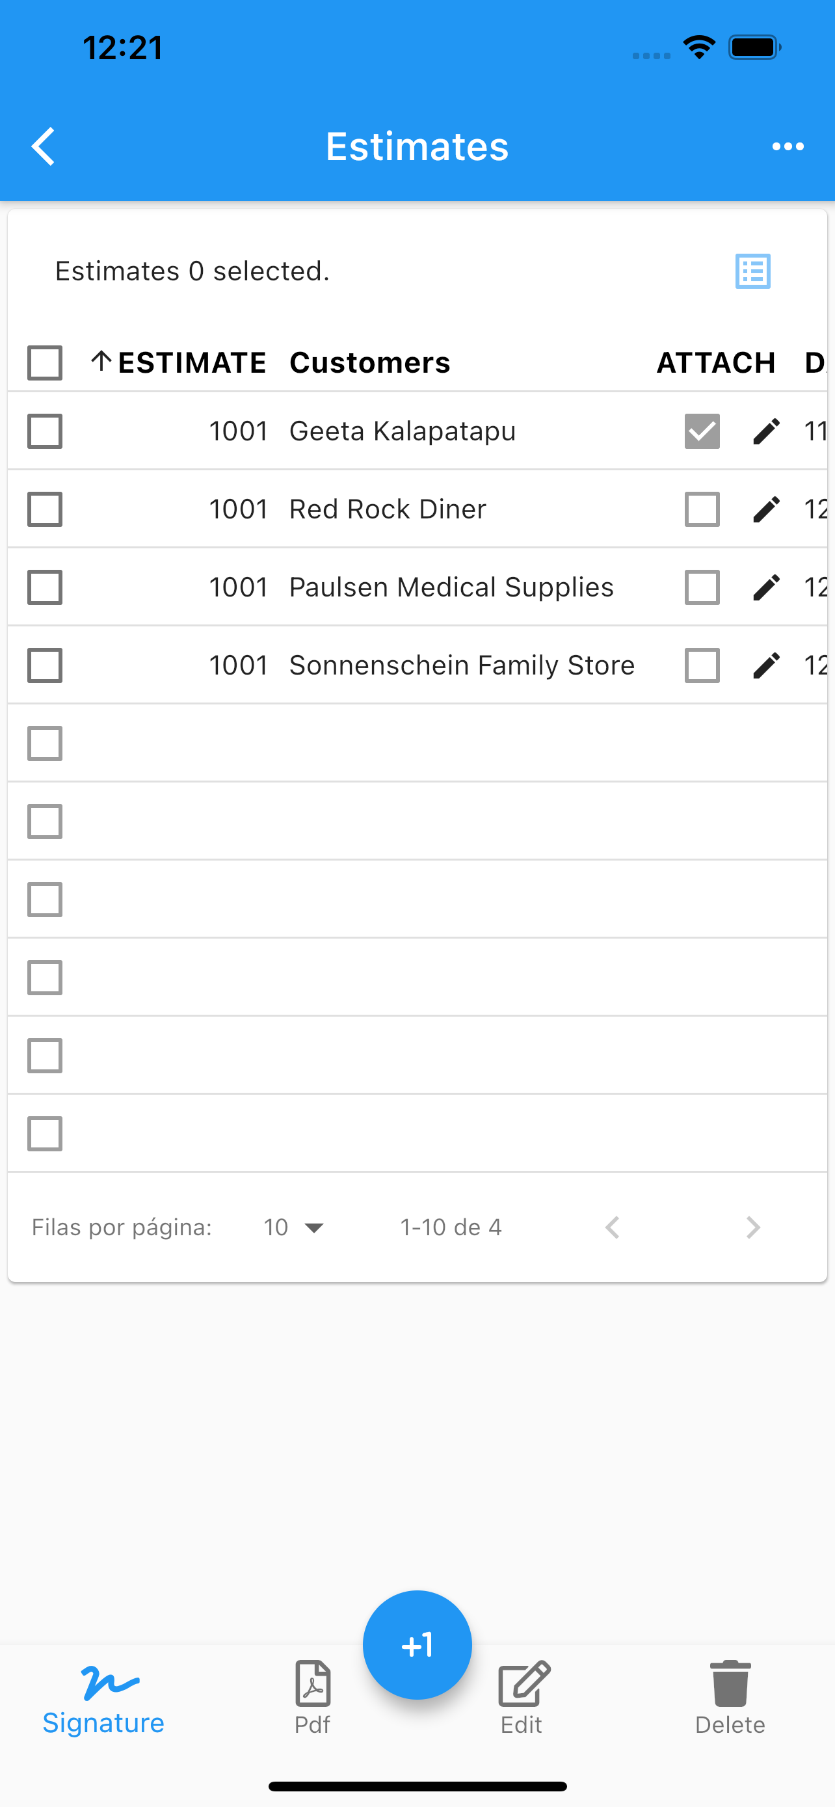Select the Sonnenschein Family Store row checkbox
This screenshot has width=835, height=1807.
coord(45,665)
